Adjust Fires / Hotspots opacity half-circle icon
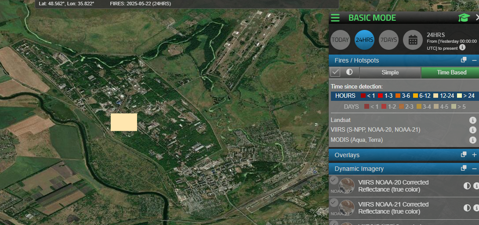479x225 pixels. (349, 72)
